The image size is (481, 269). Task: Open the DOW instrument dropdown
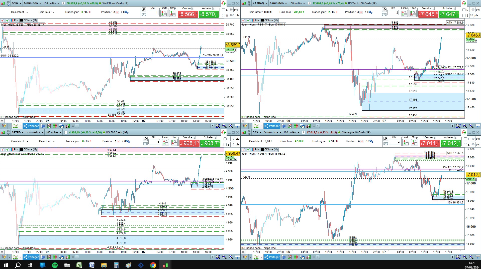(x=16, y=3)
